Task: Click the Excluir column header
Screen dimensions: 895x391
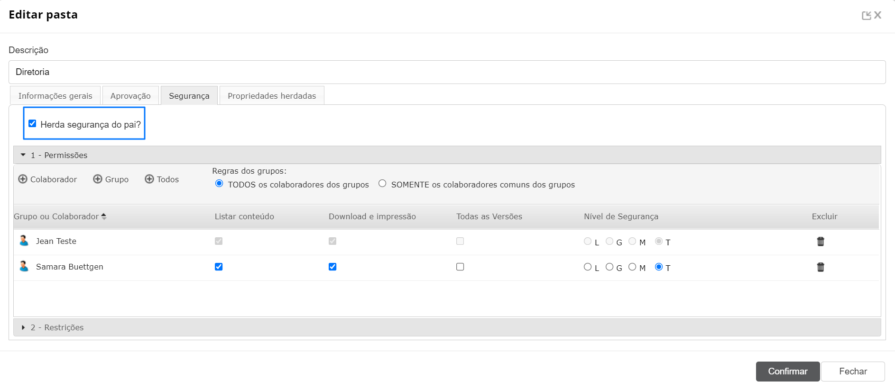Action: click(824, 216)
